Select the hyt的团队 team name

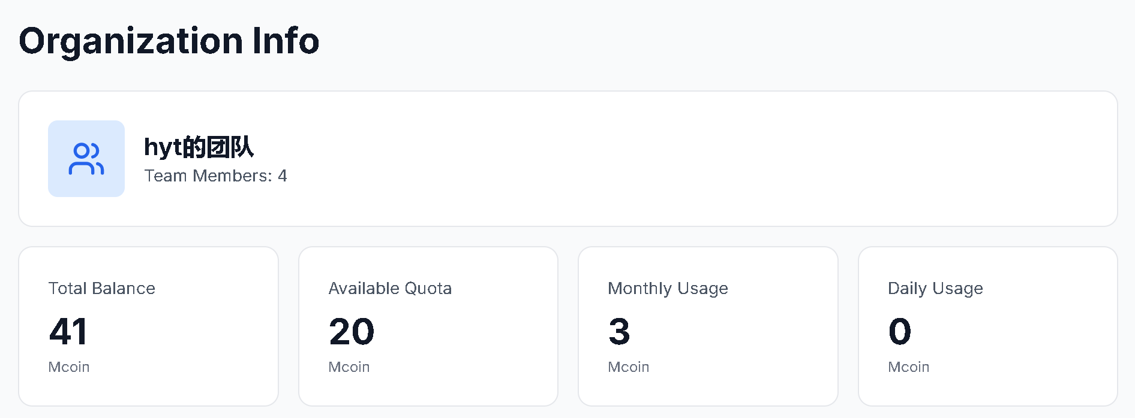point(199,147)
